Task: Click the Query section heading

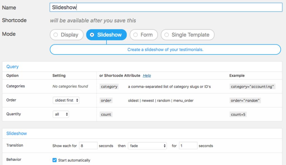Action: pyautogui.click(x=12, y=67)
